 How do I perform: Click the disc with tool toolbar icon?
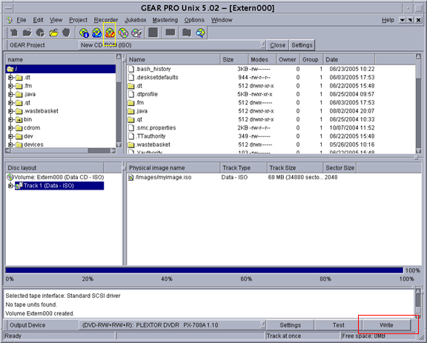coord(136,33)
